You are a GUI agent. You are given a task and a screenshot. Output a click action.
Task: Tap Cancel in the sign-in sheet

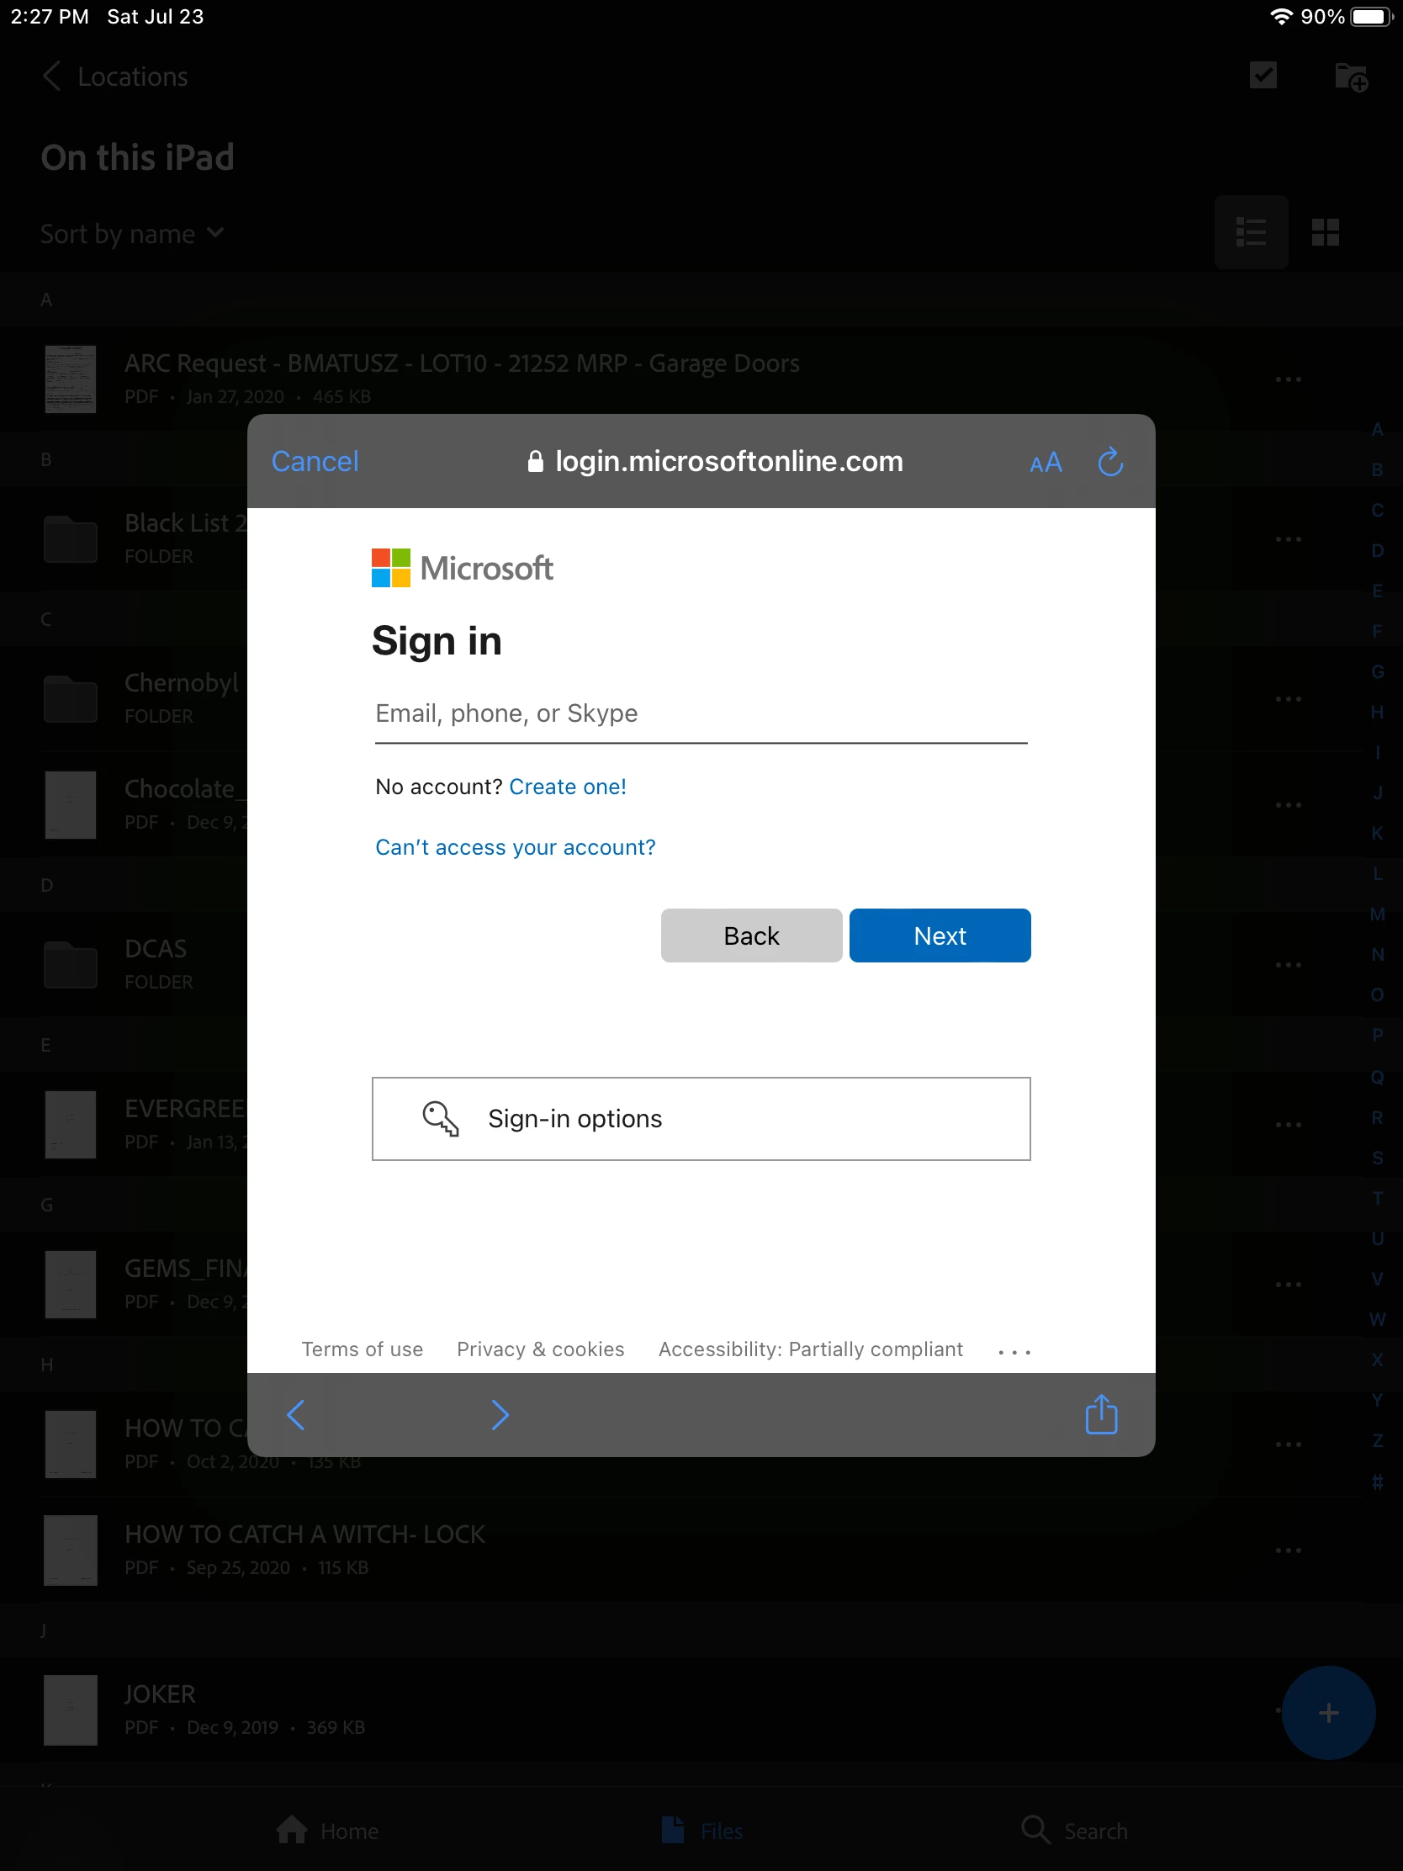click(315, 461)
